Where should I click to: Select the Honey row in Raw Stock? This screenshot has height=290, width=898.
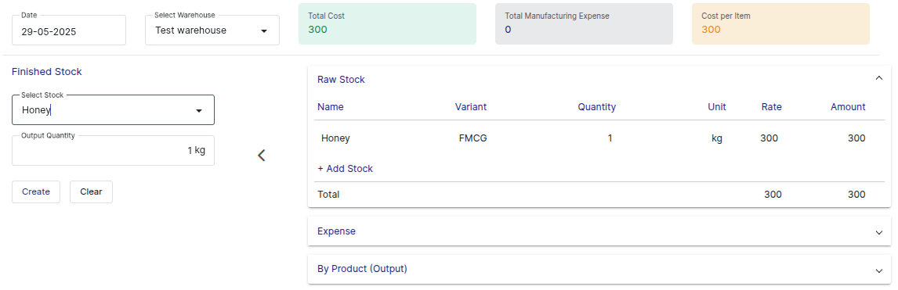click(x=599, y=138)
